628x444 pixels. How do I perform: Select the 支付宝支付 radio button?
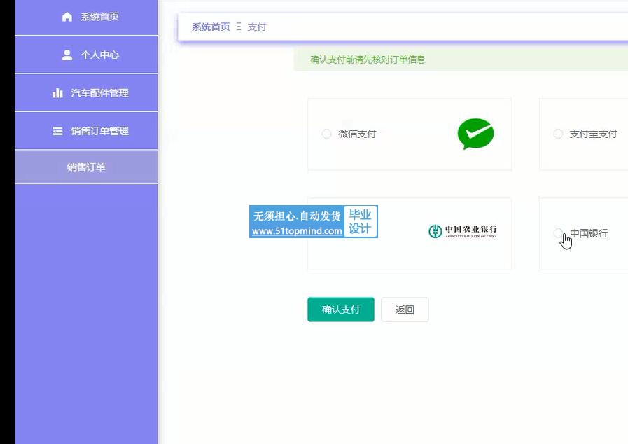pos(558,134)
